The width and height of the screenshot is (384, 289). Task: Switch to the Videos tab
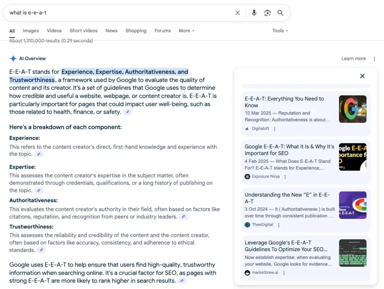coord(54,31)
